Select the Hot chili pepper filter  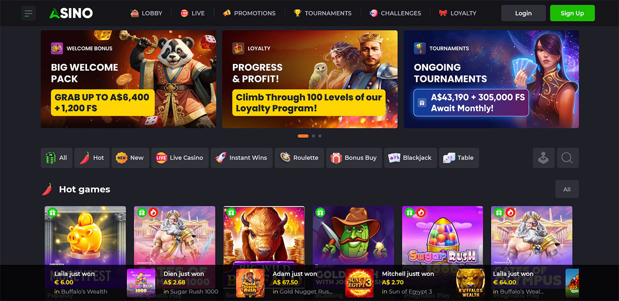(92, 158)
